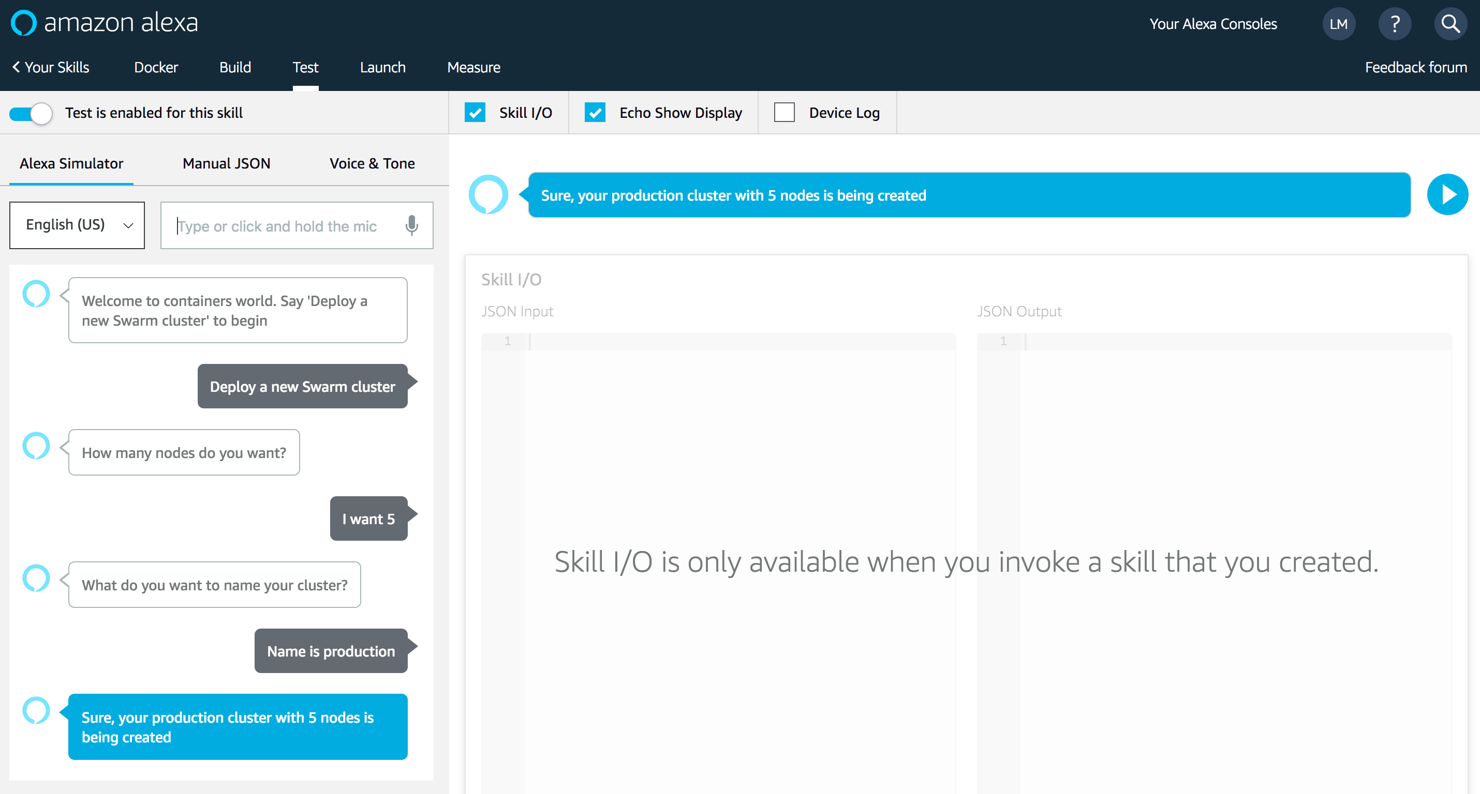
Task: Uncheck the Echo Show Display checkbox
Action: (x=595, y=113)
